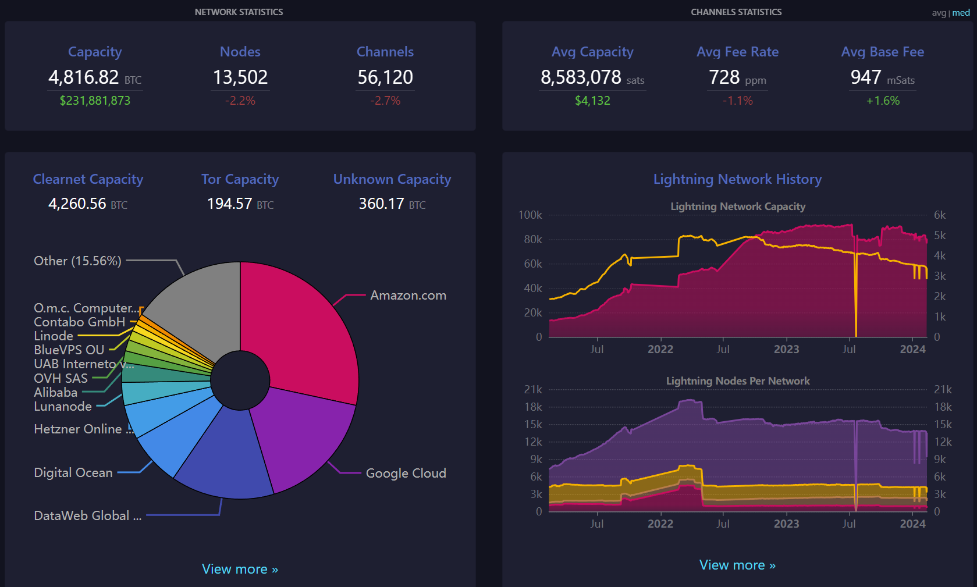Open the Lightning Network History heading link
The image size is (977, 587).
[737, 179]
